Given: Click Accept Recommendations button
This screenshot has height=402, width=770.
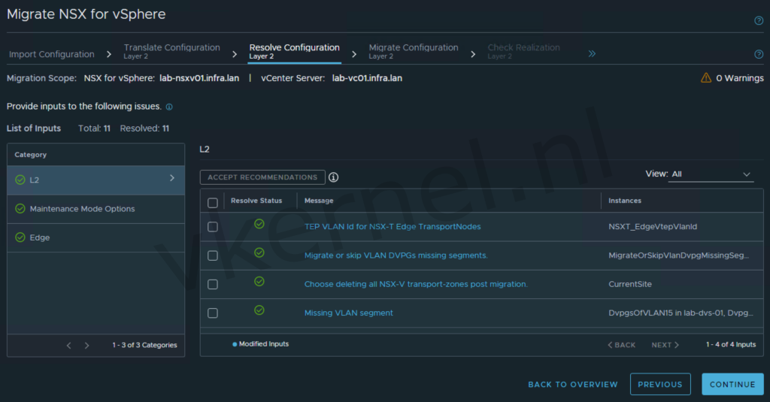Looking at the screenshot, I should point(262,177).
